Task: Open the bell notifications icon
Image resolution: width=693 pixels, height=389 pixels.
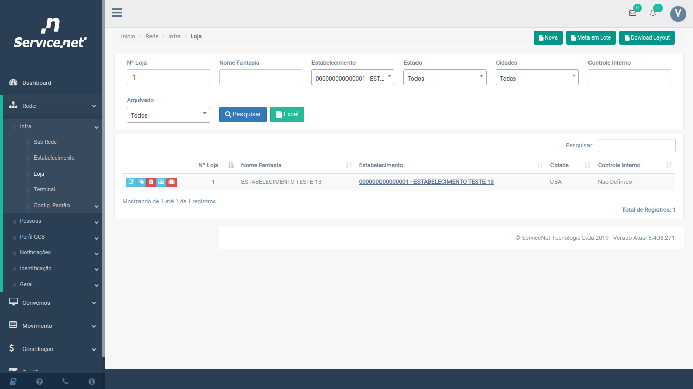Action: click(653, 13)
